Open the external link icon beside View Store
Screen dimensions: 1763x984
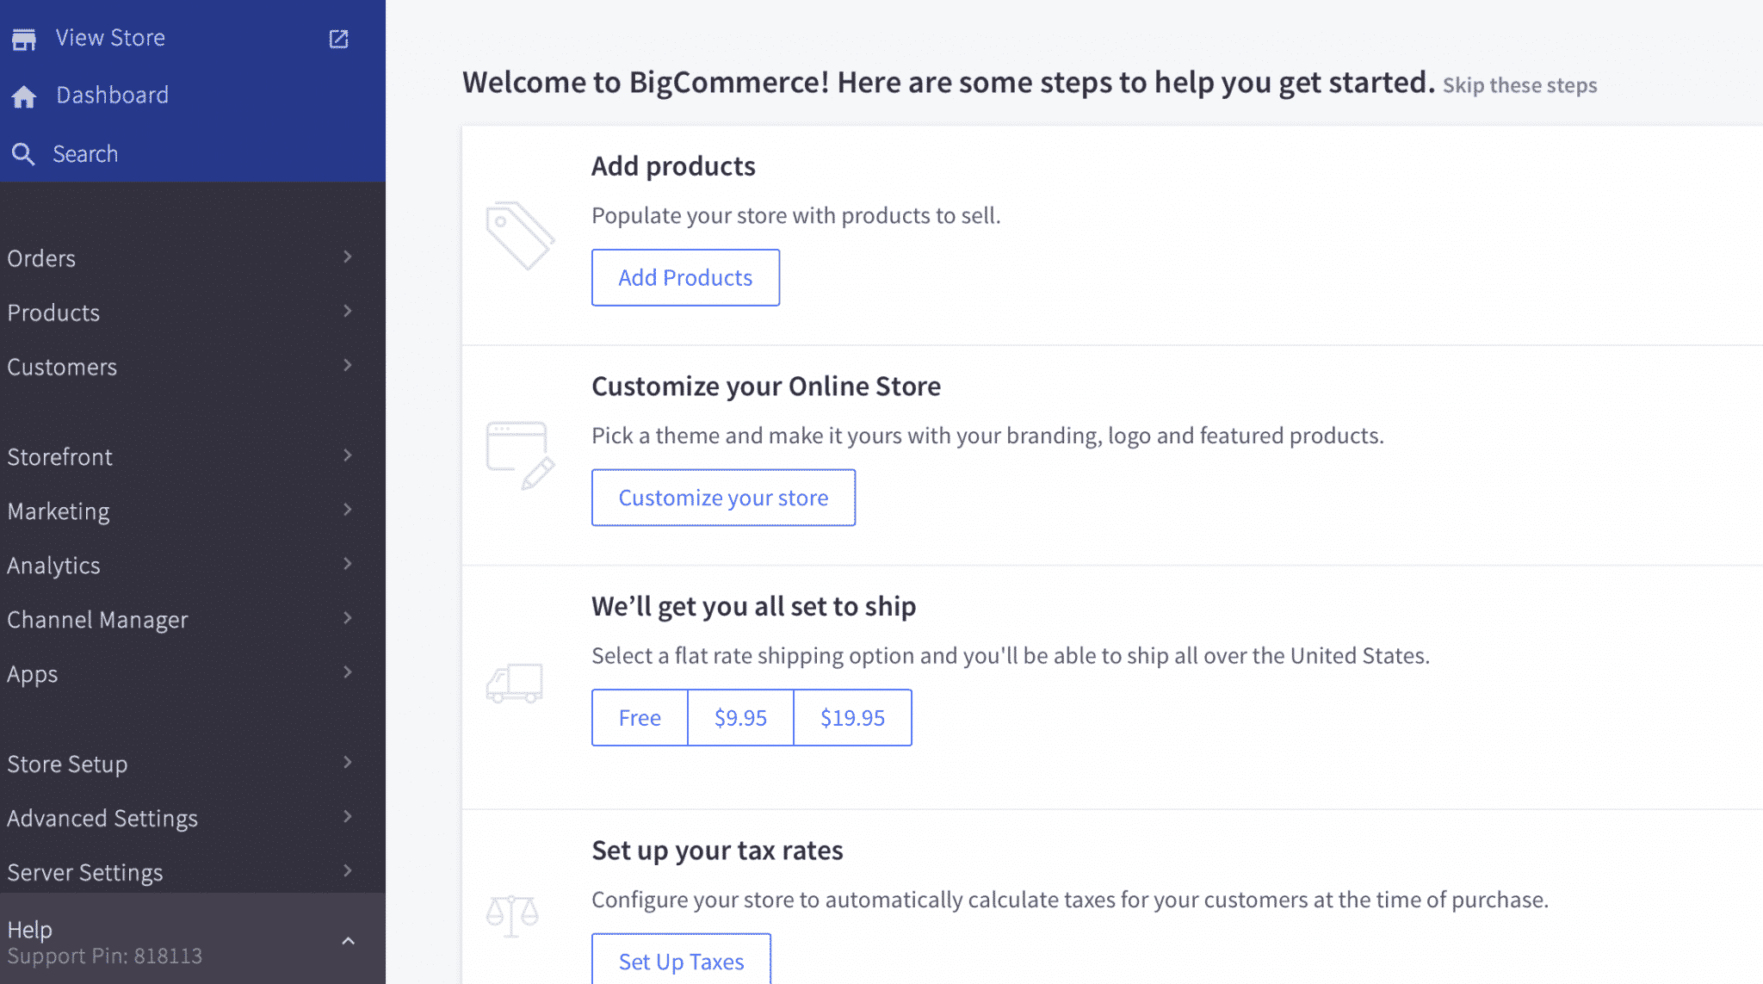pyautogui.click(x=338, y=39)
